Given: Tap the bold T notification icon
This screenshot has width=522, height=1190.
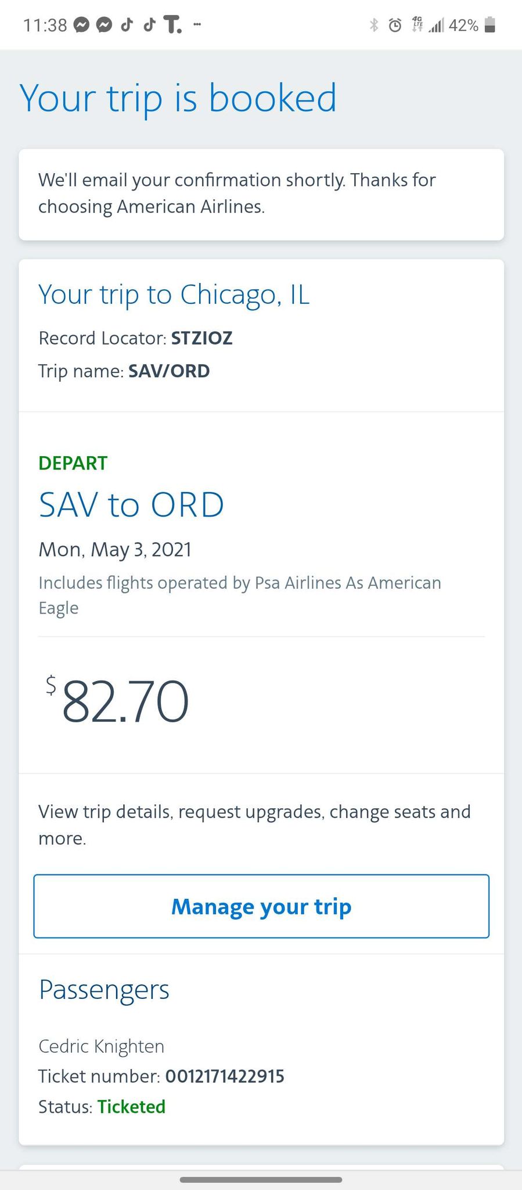Looking at the screenshot, I should pyautogui.click(x=172, y=25).
